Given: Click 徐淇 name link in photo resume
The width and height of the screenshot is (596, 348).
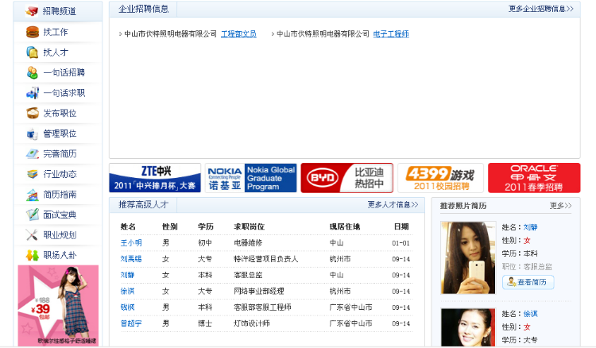Looking at the screenshot, I should [x=530, y=314].
